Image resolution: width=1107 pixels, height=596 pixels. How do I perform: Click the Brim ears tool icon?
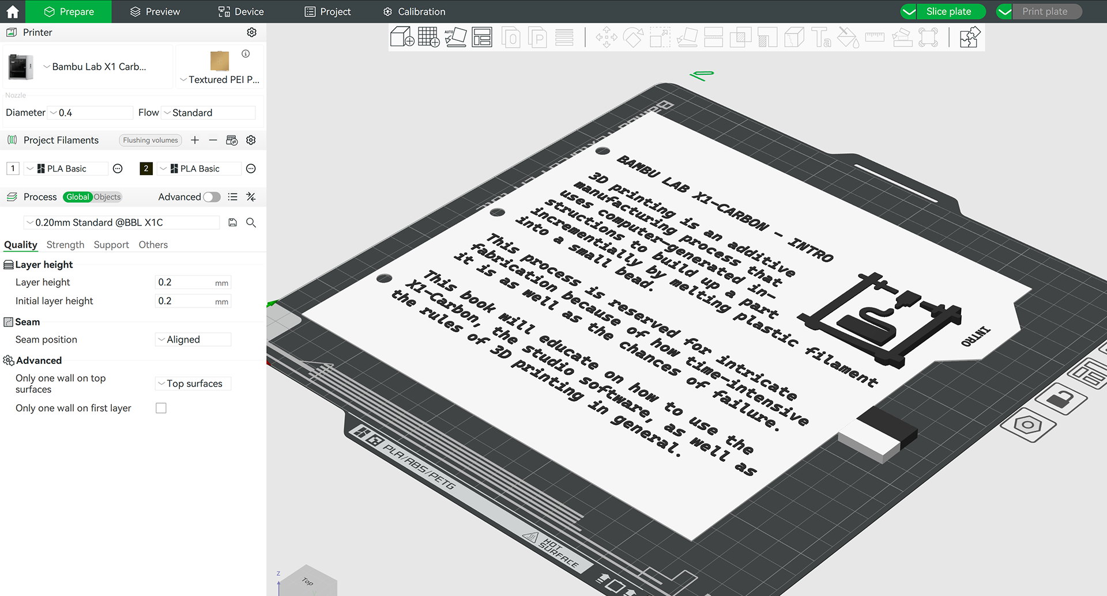coord(928,38)
